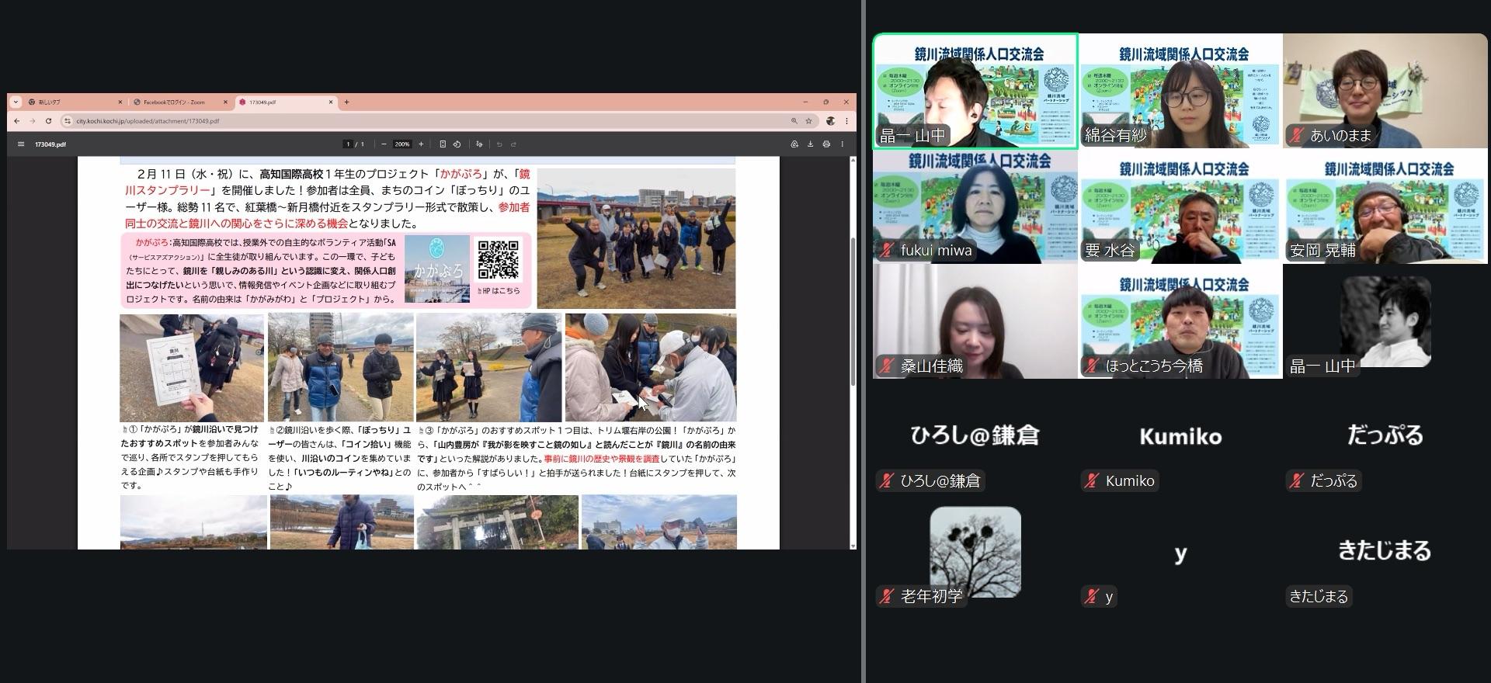The image size is (1491, 683).
Task: Switch to the Facebook login Zoom tab
Action: (x=175, y=102)
